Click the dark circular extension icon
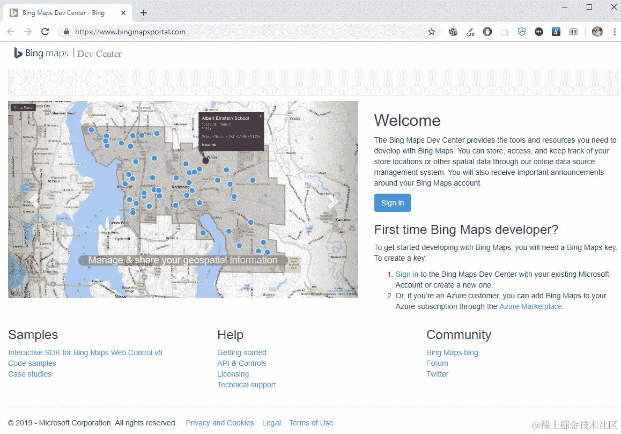Viewport: 621px width, 434px height. pos(538,32)
